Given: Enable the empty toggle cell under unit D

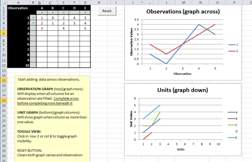Looking at the screenshot, I should click(x=74, y=13).
